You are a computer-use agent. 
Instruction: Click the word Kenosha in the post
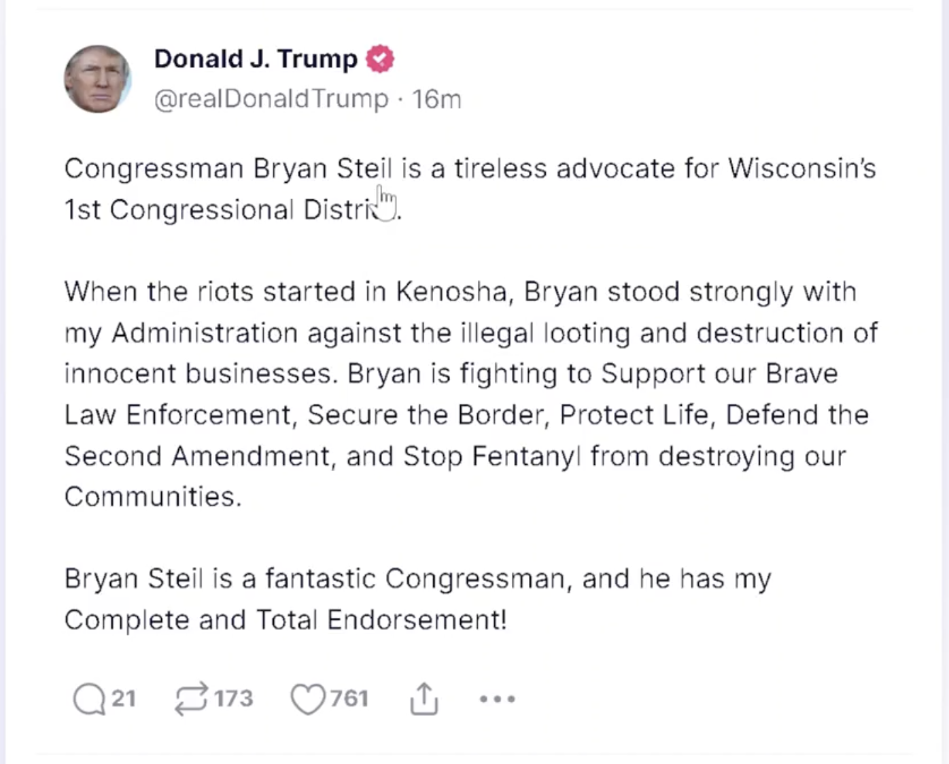[451, 292]
